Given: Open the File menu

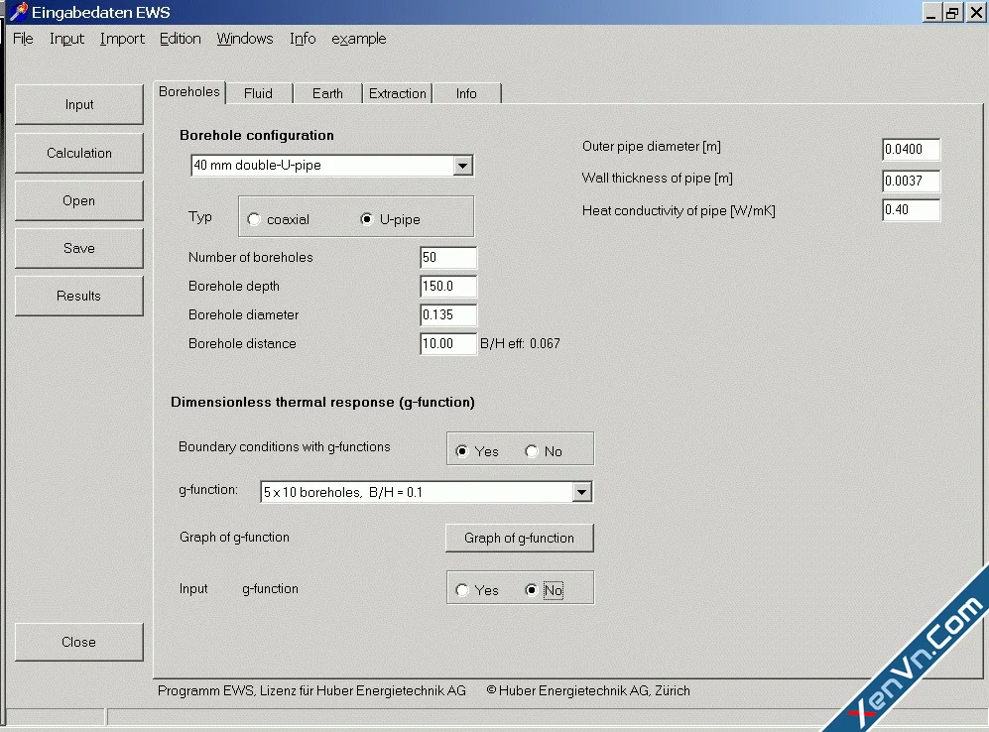Looking at the screenshot, I should click(x=23, y=39).
